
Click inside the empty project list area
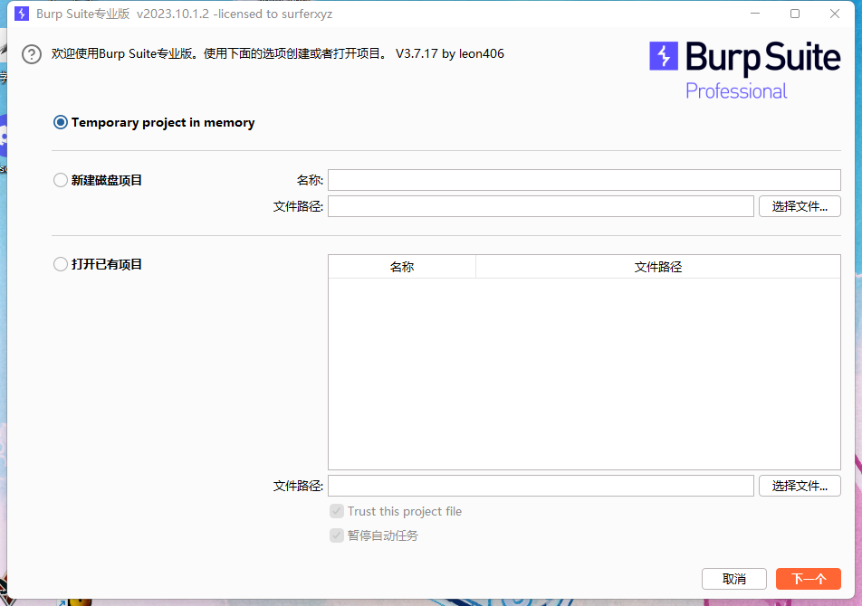click(x=584, y=371)
